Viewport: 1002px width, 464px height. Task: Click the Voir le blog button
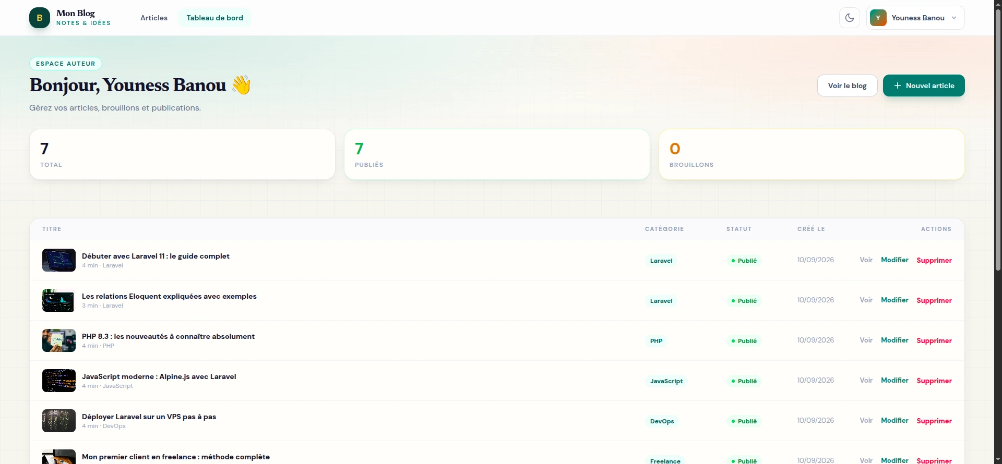coord(847,86)
